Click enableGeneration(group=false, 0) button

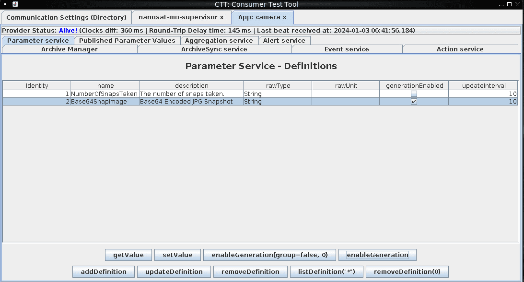[x=270, y=255]
